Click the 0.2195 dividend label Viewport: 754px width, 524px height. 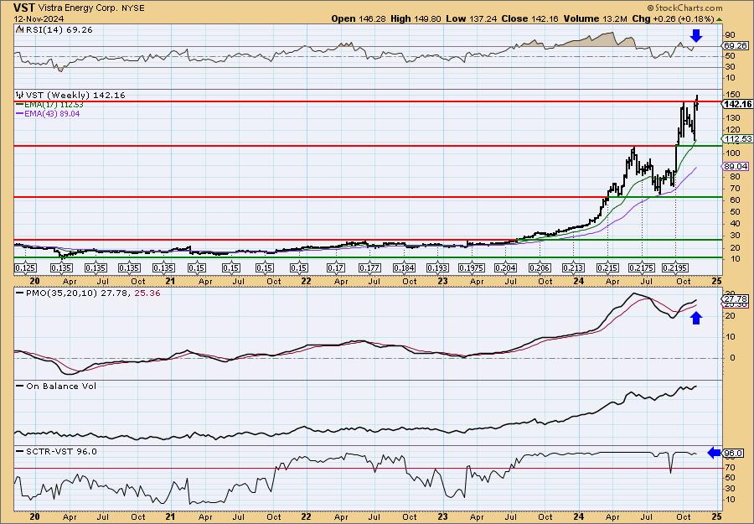(x=675, y=267)
